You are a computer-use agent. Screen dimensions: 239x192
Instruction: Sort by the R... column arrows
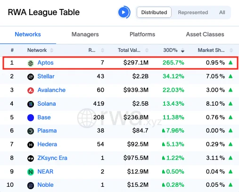coord(102,50)
